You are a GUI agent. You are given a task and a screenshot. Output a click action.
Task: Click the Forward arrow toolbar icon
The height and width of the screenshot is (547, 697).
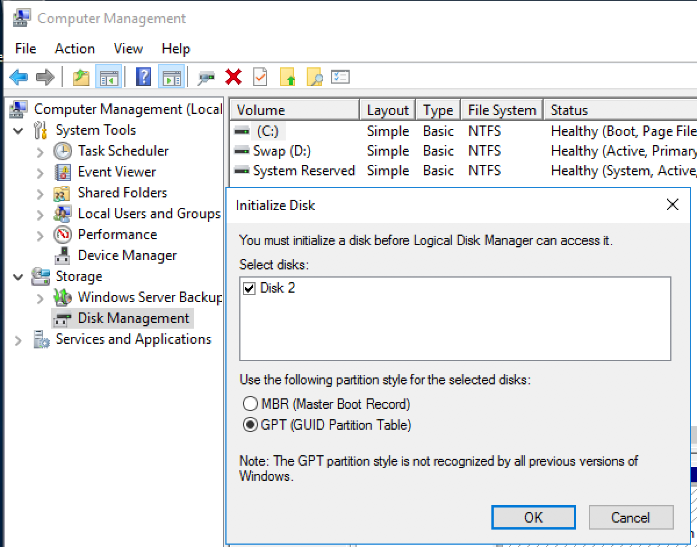(45, 77)
